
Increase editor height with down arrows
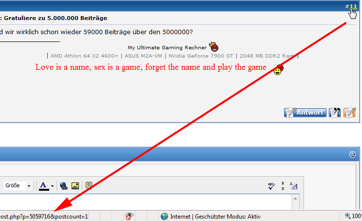283,189
